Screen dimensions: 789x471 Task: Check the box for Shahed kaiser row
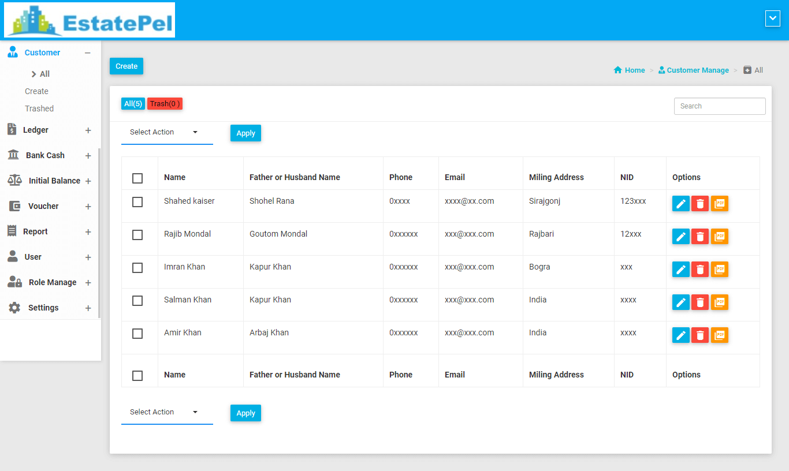point(137,202)
